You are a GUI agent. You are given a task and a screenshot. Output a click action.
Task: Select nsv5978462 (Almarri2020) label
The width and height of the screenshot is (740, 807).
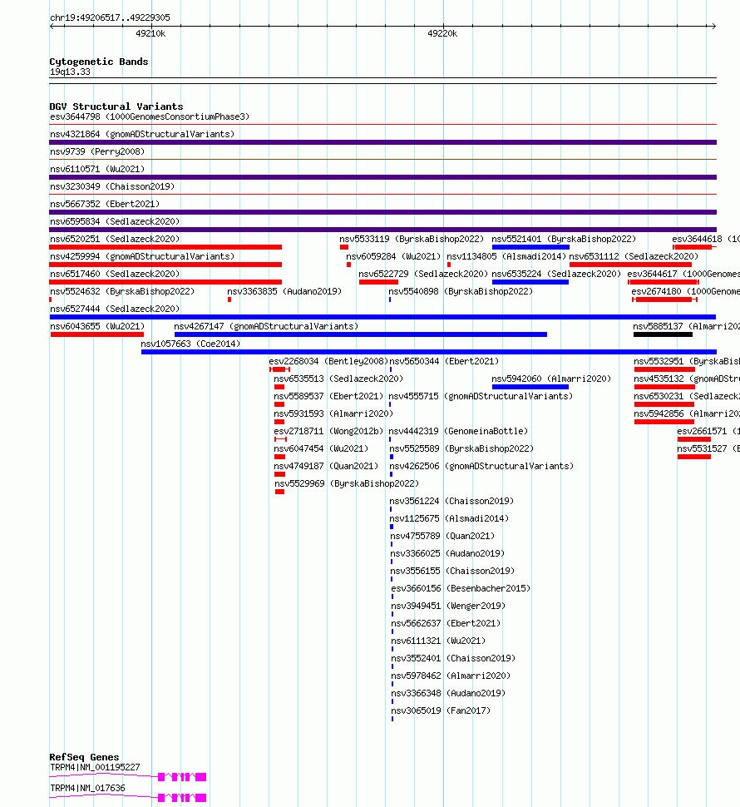coord(451,676)
